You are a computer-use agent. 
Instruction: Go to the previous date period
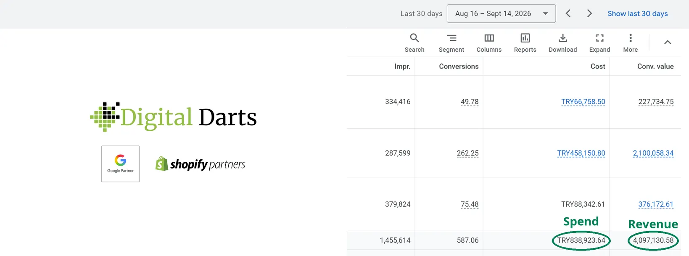(x=568, y=13)
